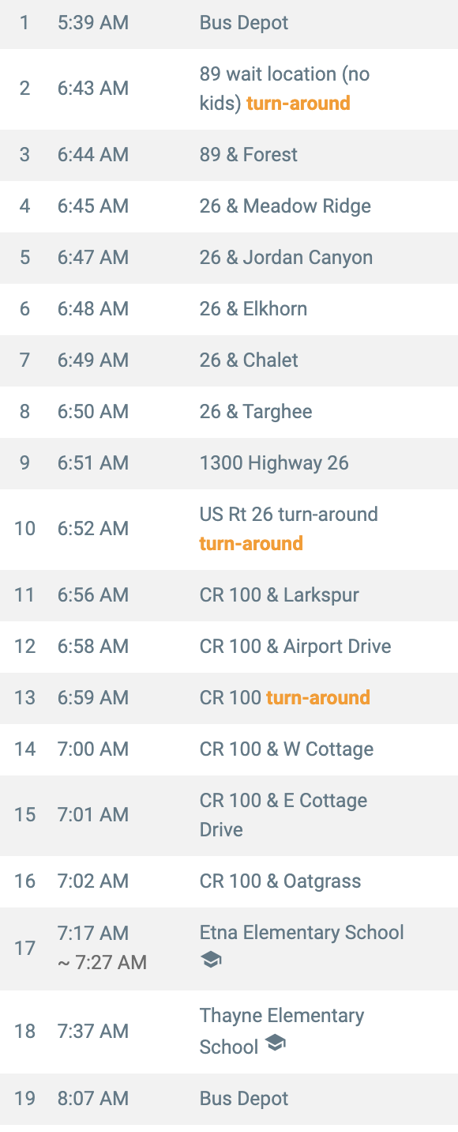Click the 89 wait location turn-around label
This screenshot has height=1132, width=458.
click(x=298, y=104)
